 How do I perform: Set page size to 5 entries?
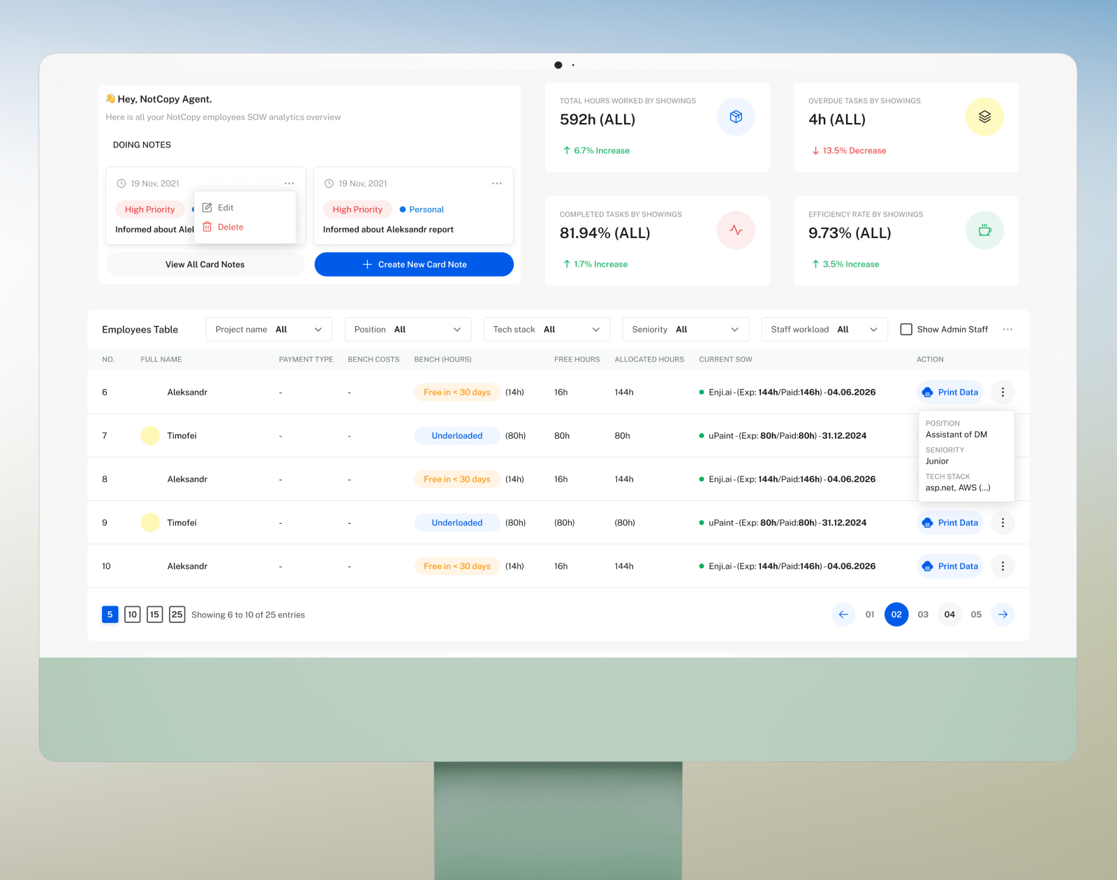[110, 615]
